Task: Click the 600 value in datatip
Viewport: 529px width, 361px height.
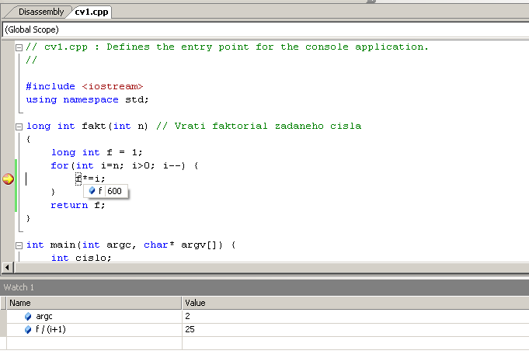Action: [114, 191]
